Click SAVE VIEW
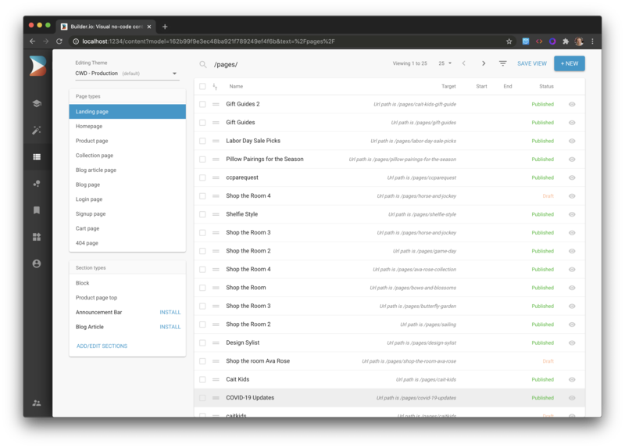The width and height of the screenshot is (625, 448). coord(532,63)
